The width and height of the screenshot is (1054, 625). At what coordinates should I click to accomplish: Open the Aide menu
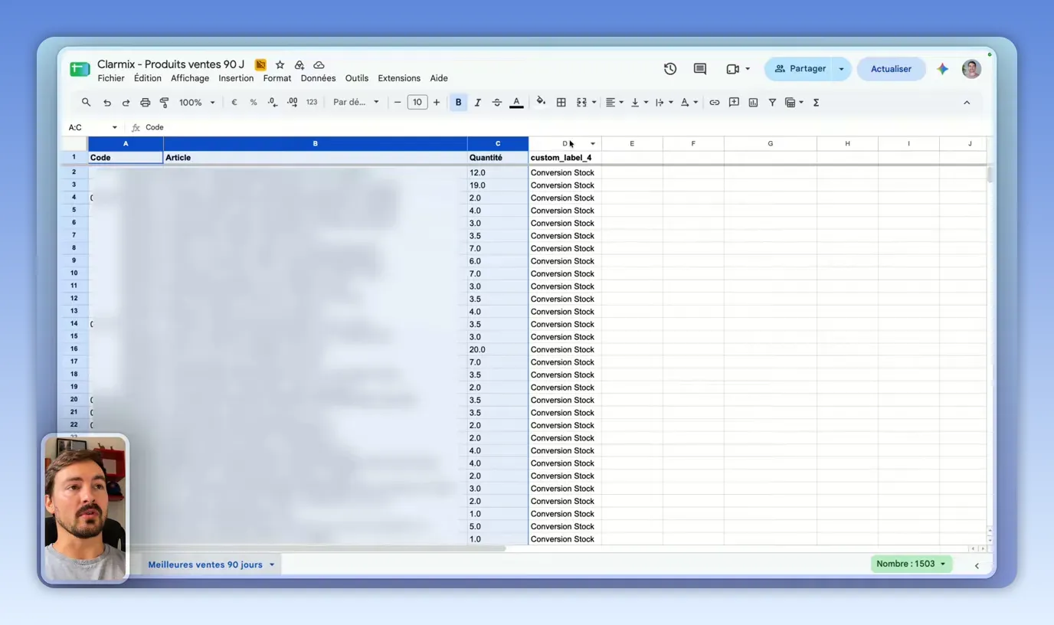tap(439, 78)
